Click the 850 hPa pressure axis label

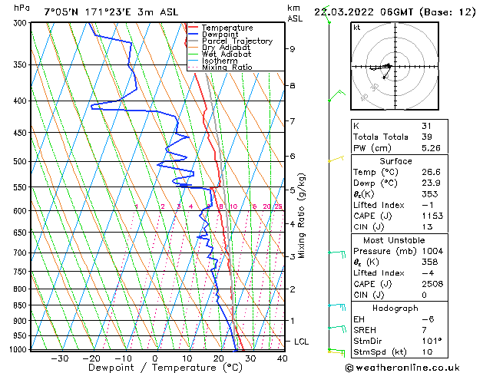(22, 305)
